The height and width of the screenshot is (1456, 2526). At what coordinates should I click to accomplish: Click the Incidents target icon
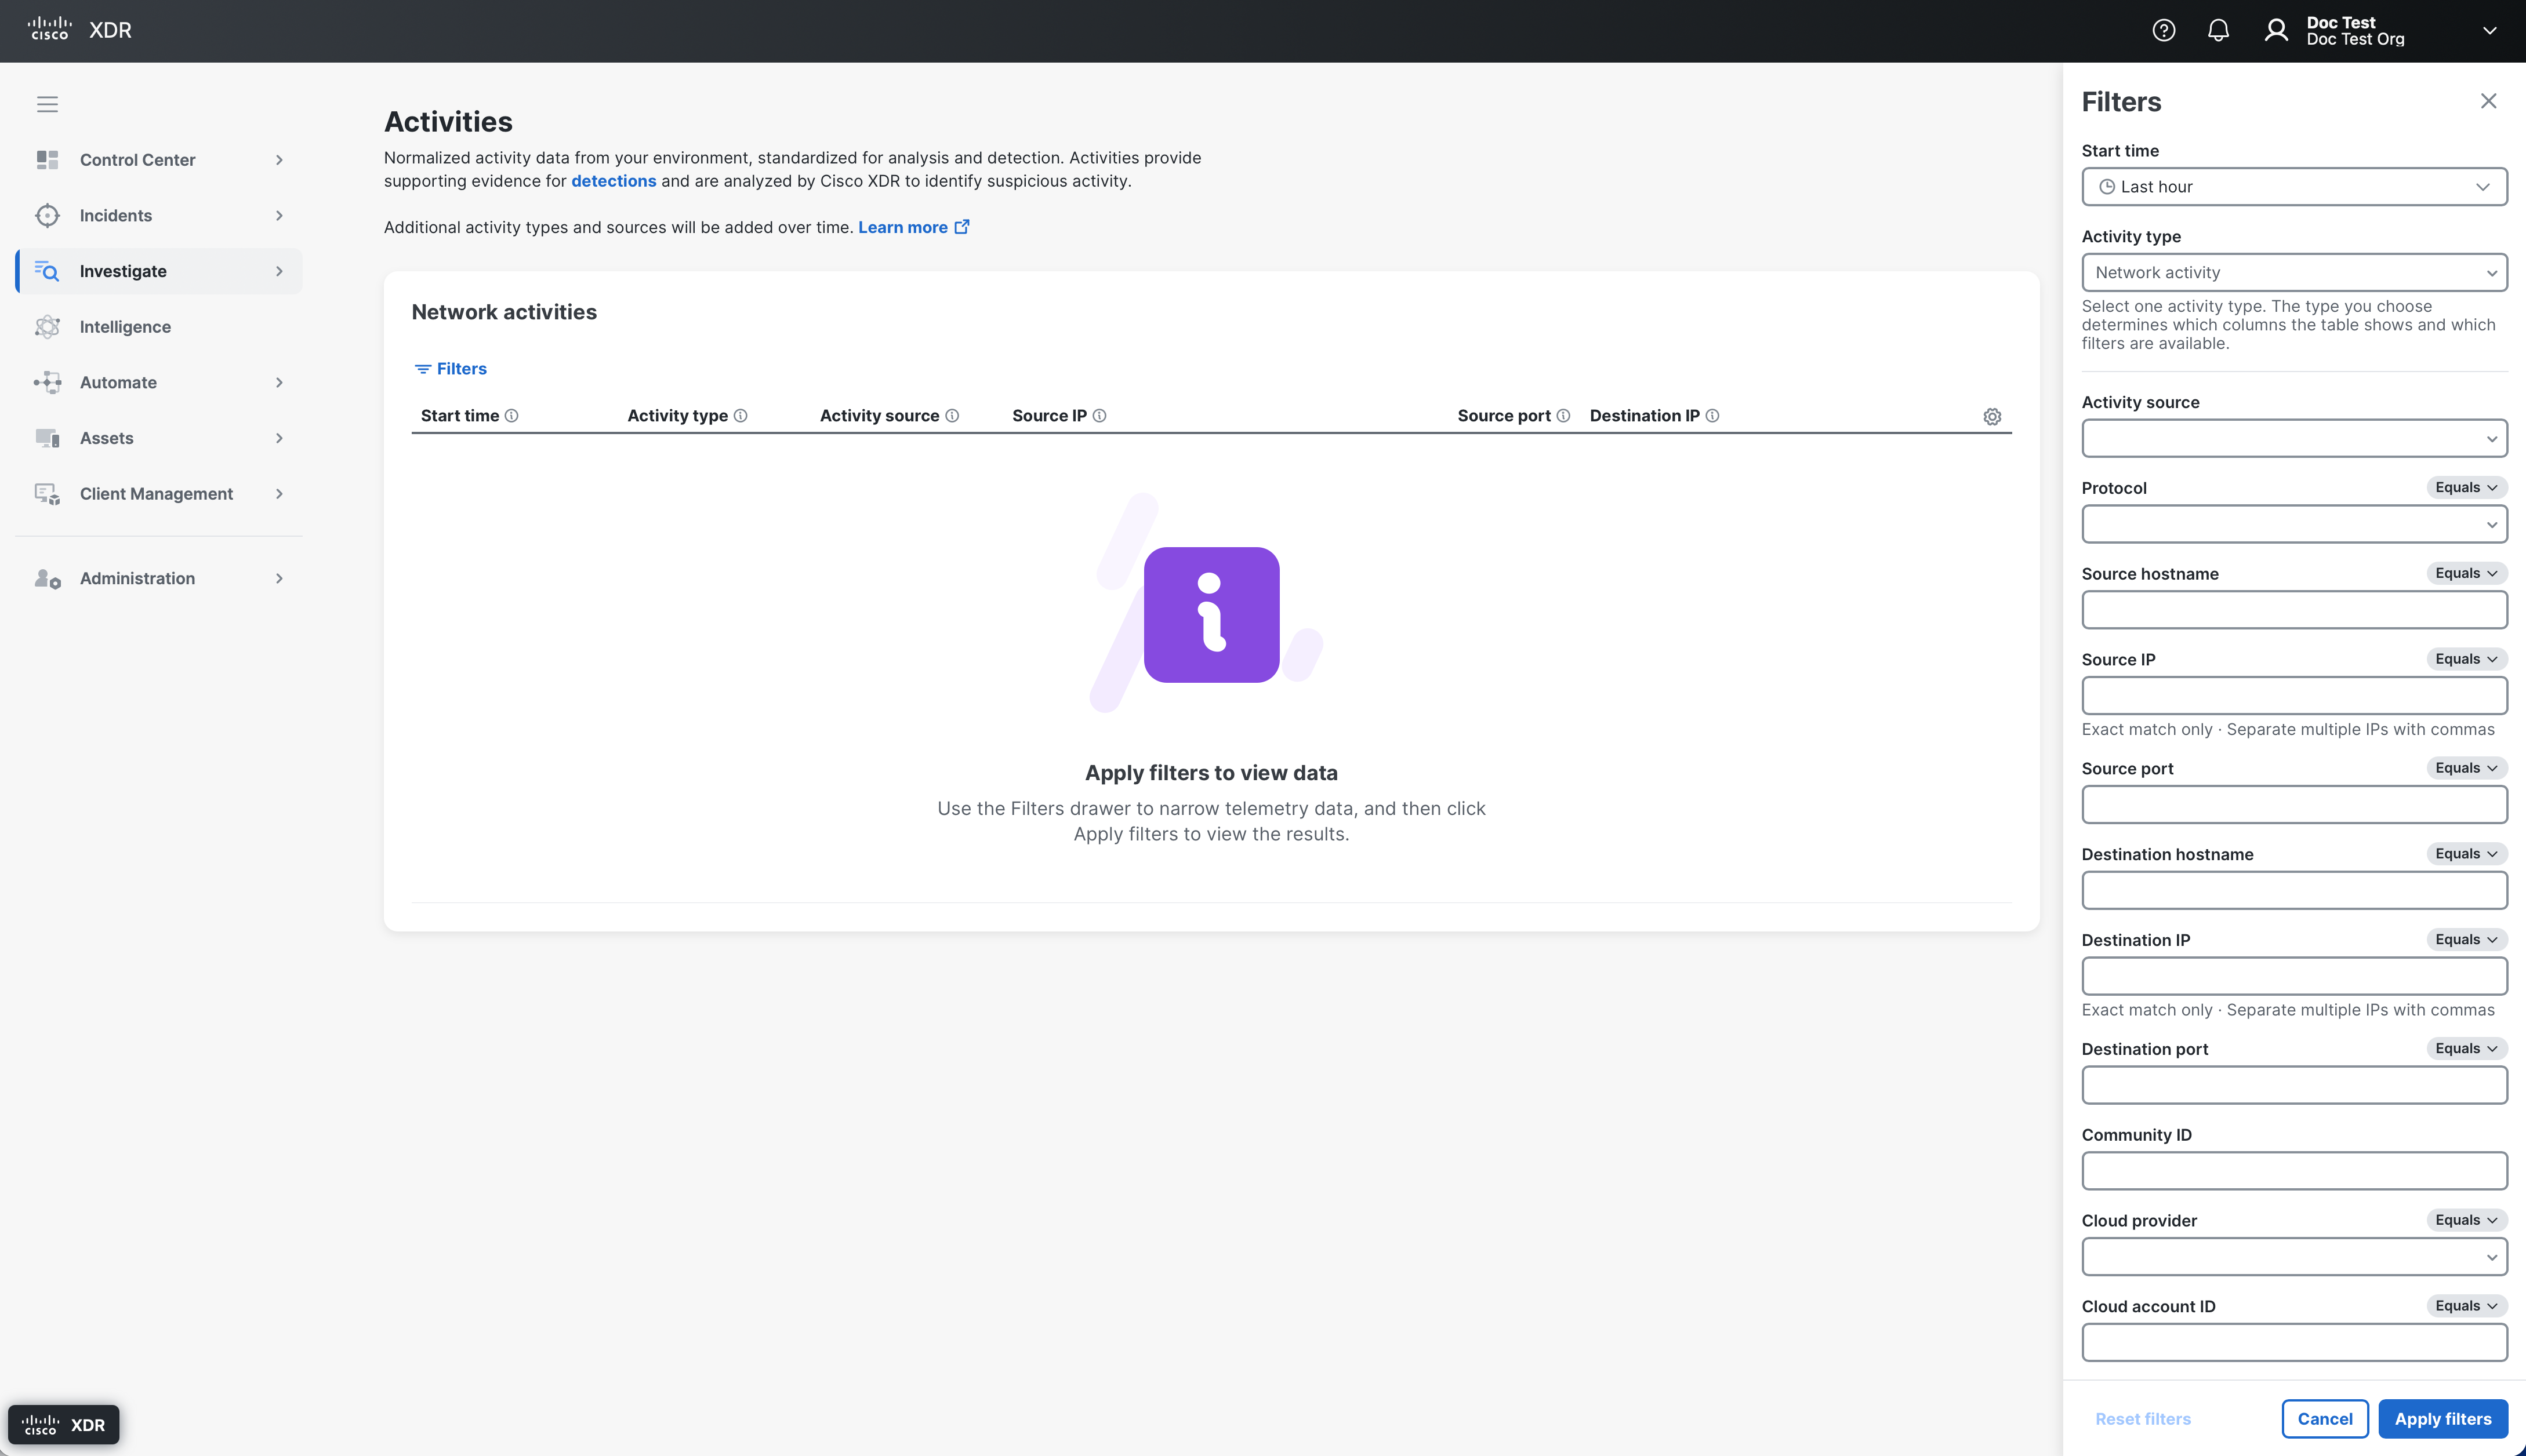point(47,215)
